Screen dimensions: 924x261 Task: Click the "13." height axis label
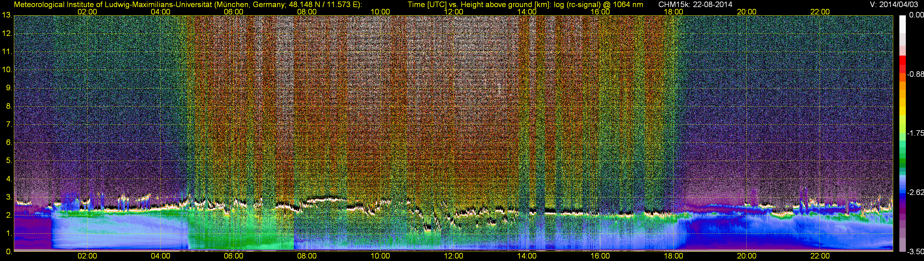[x=7, y=15]
